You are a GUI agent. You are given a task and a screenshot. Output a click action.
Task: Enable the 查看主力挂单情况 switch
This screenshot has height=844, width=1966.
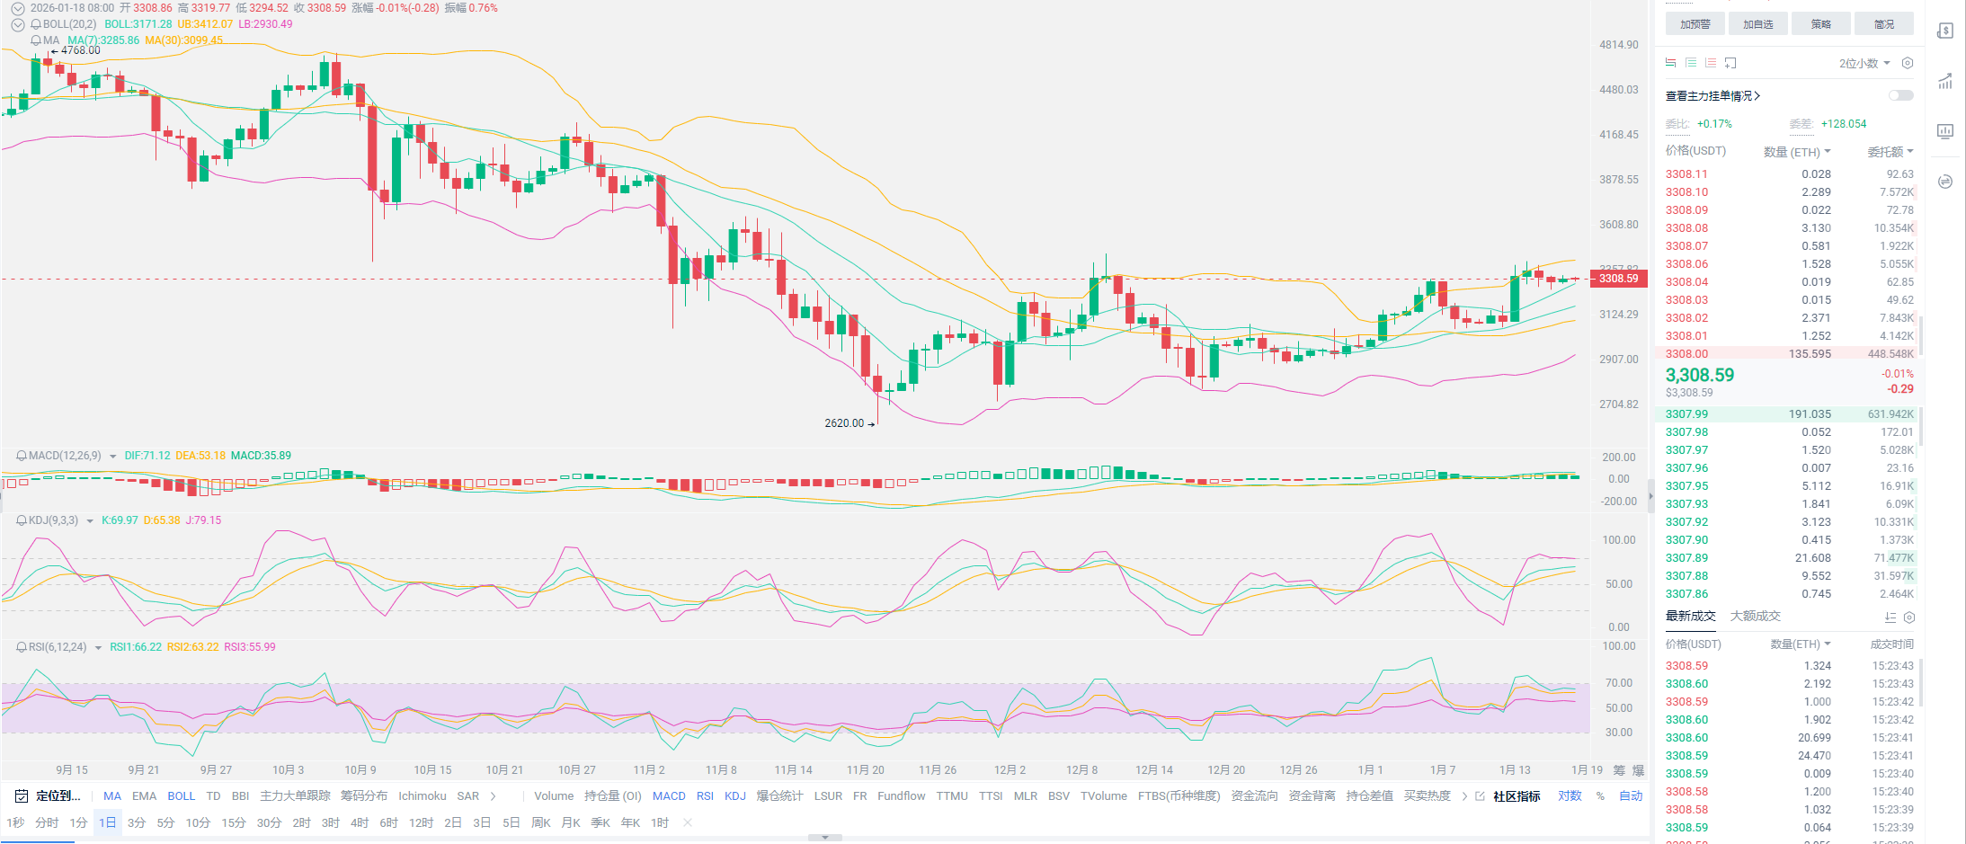[1900, 95]
